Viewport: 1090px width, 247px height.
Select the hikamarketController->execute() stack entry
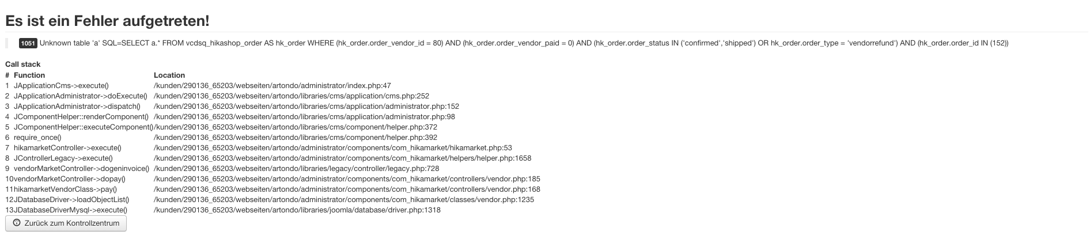pyautogui.click(x=67, y=148)
